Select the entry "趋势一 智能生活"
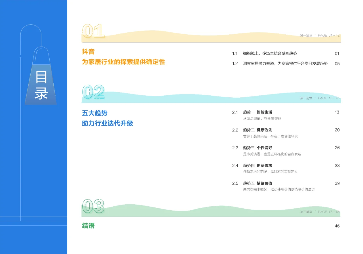This screenshot has height=254, width=363. [258, 112]
